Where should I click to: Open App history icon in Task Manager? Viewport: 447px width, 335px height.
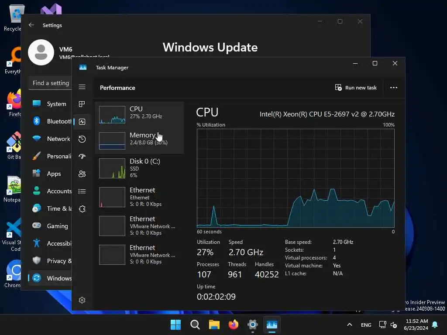pos(82,139)
